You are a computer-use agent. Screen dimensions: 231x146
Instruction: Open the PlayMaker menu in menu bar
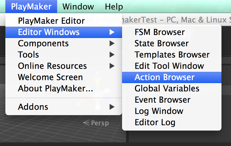[31, 7]
